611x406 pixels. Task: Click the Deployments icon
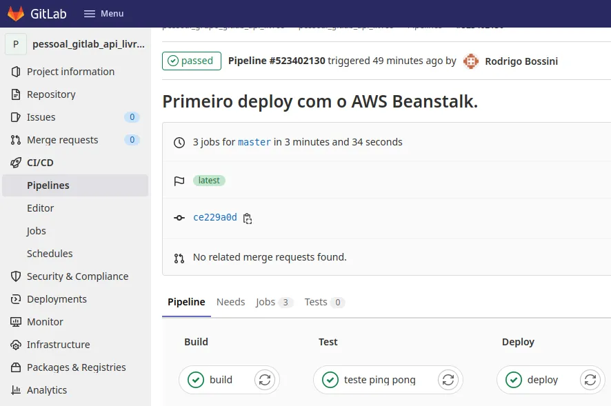coord(16,299)
